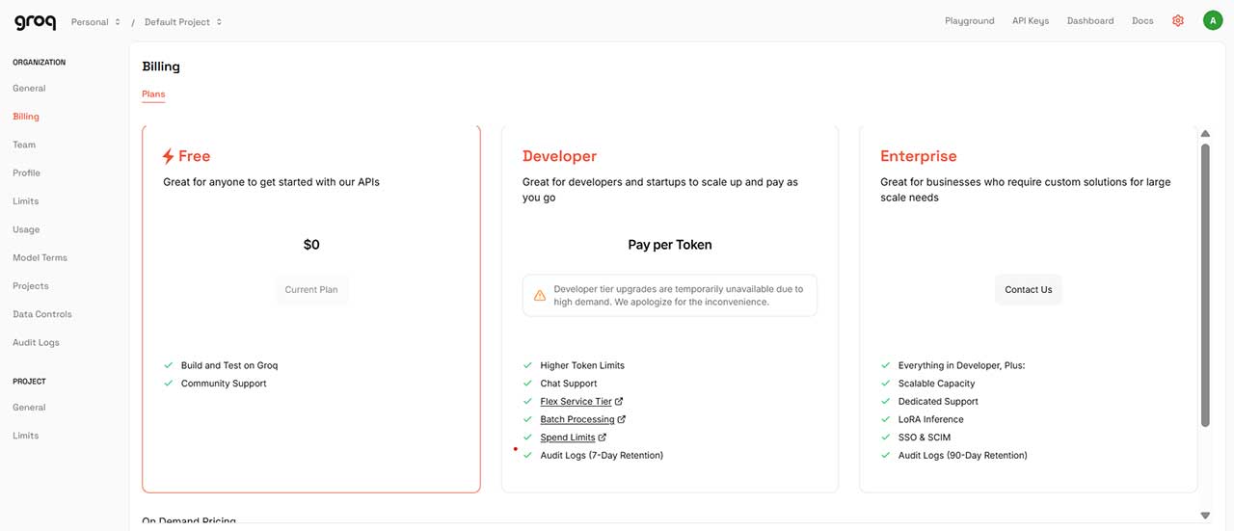The width and height of the screenshot is (1234, 531).
Task: Click the $0 price text
Action: click(x=311, y=245)
